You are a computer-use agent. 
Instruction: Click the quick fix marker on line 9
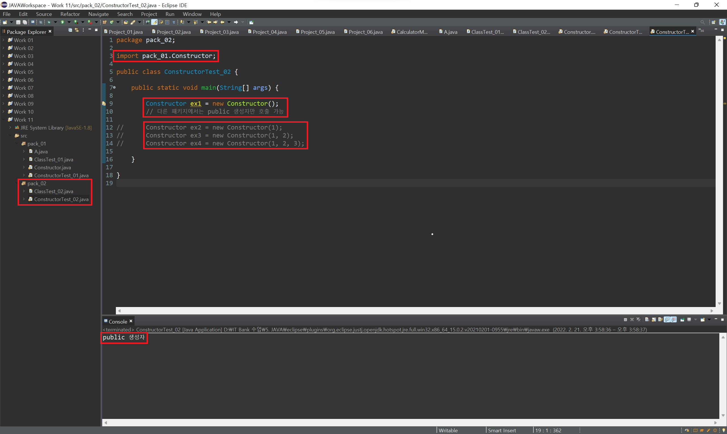click(x=104, y=103)
